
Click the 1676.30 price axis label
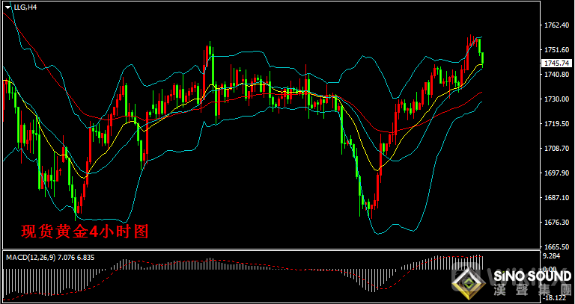coord(555,223)
